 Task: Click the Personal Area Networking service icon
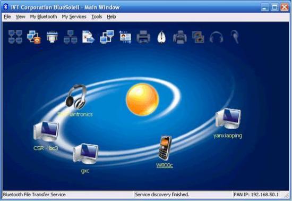point(15,37)
